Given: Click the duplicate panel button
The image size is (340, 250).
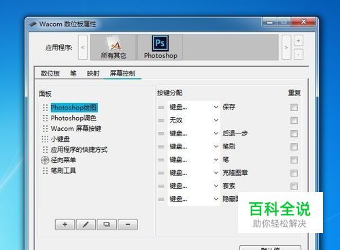Looking at the screenshot, I should coord(107,224).
